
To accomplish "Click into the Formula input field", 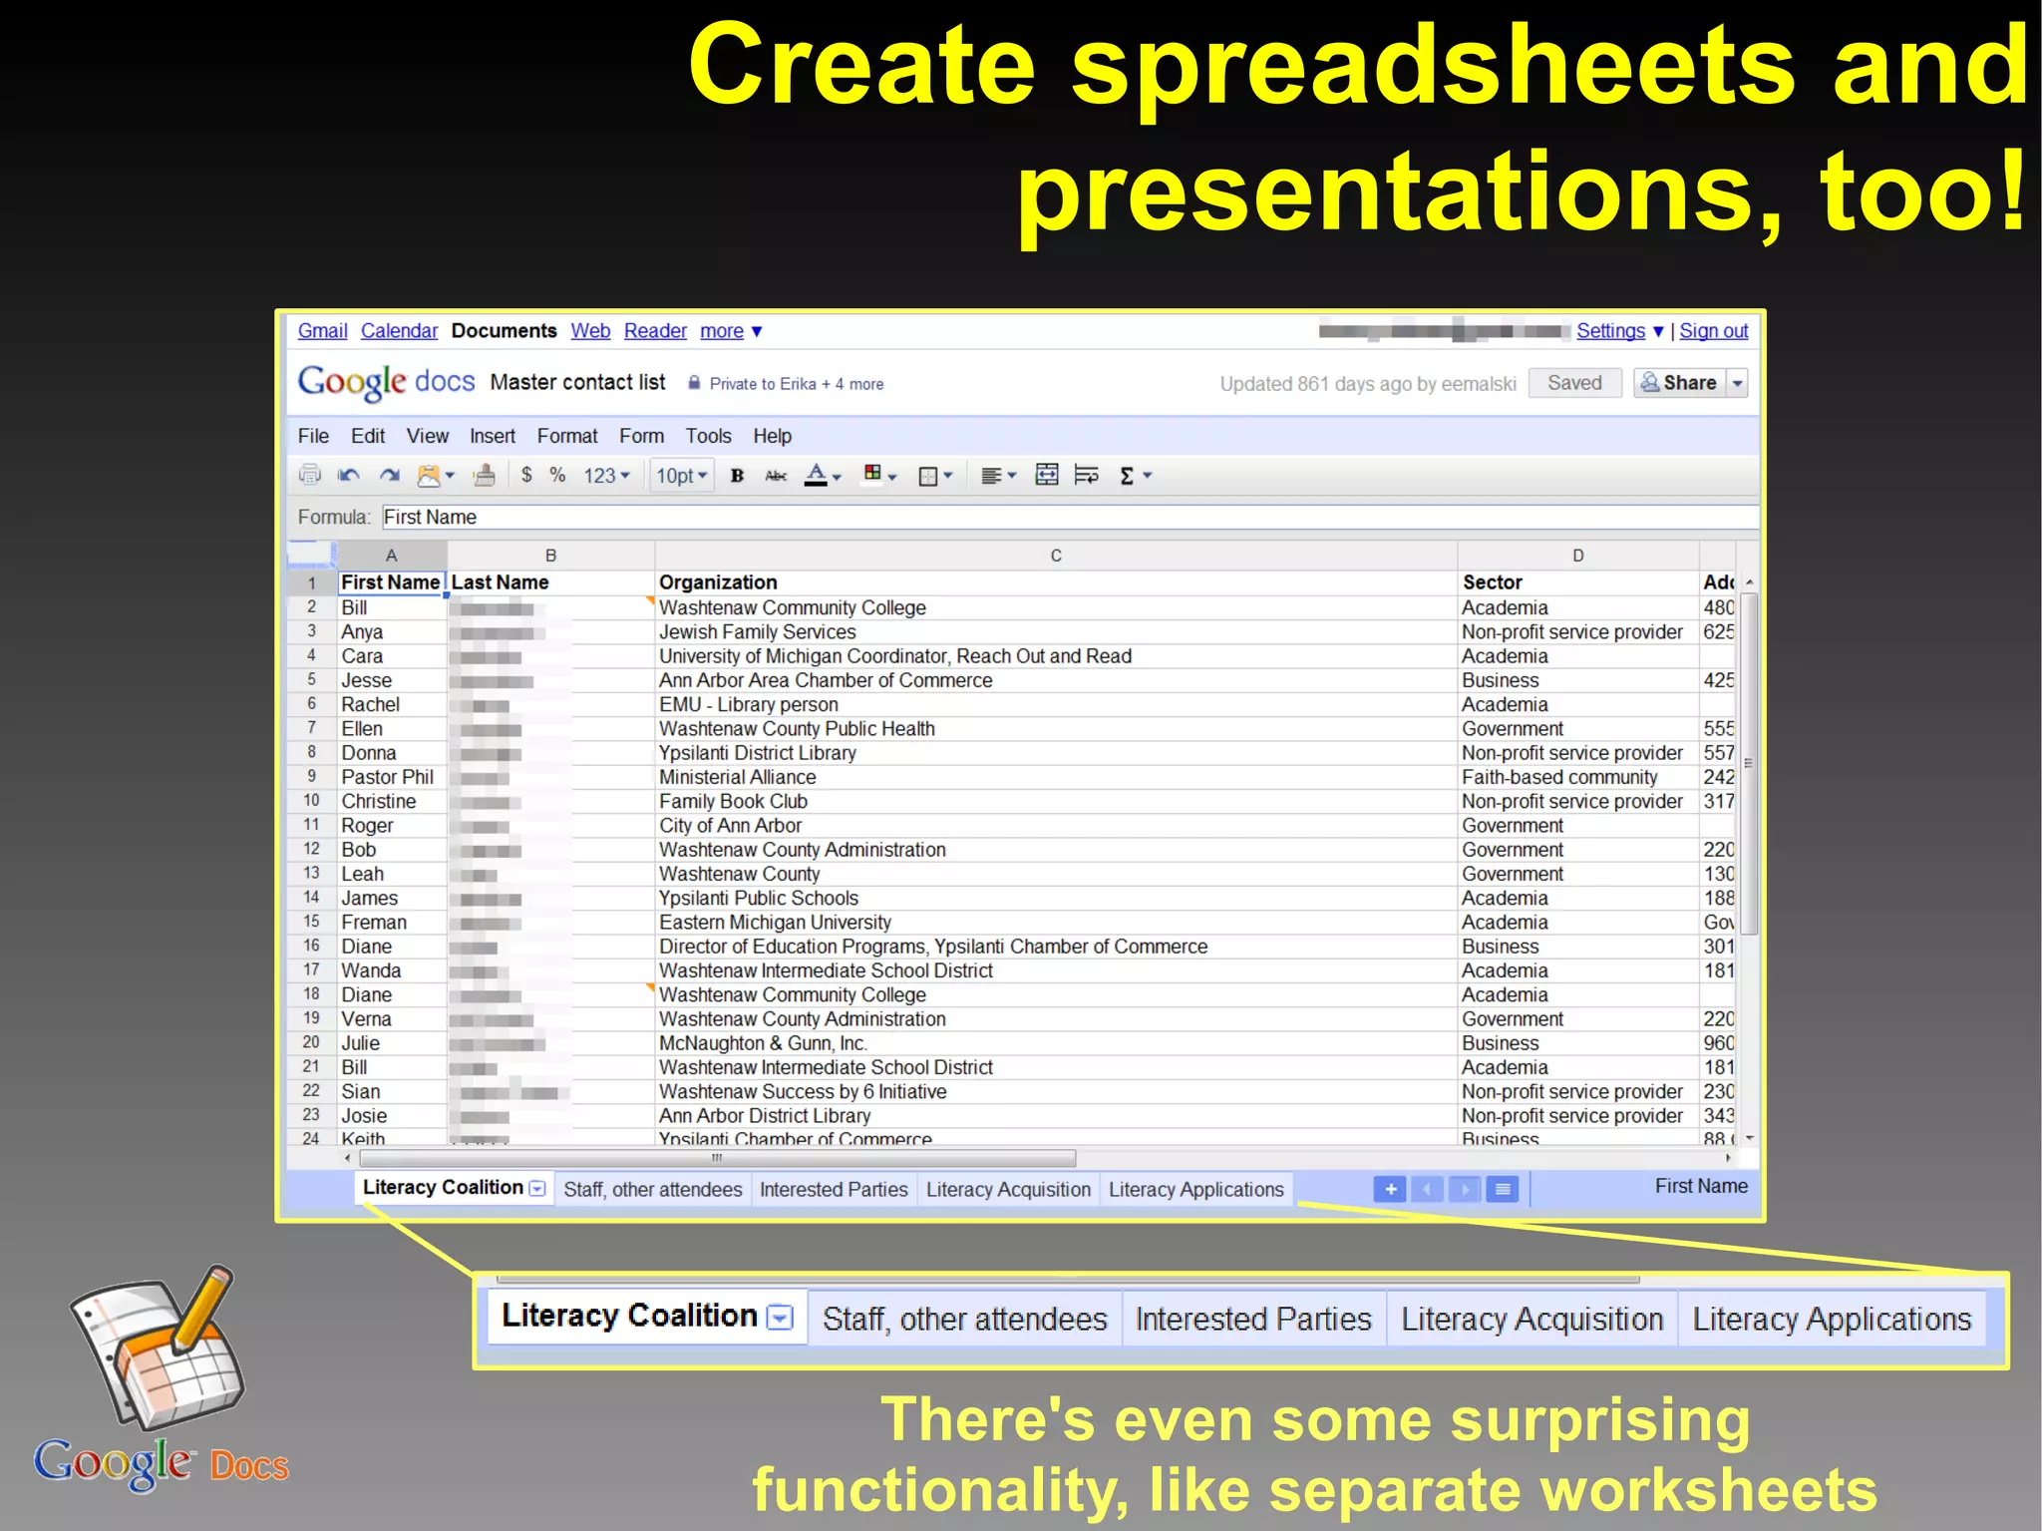I will point(1070,517).
